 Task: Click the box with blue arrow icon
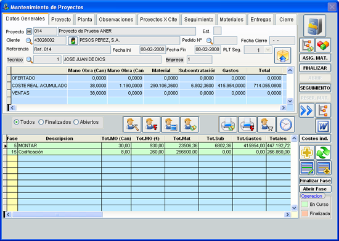coord(282,55)
